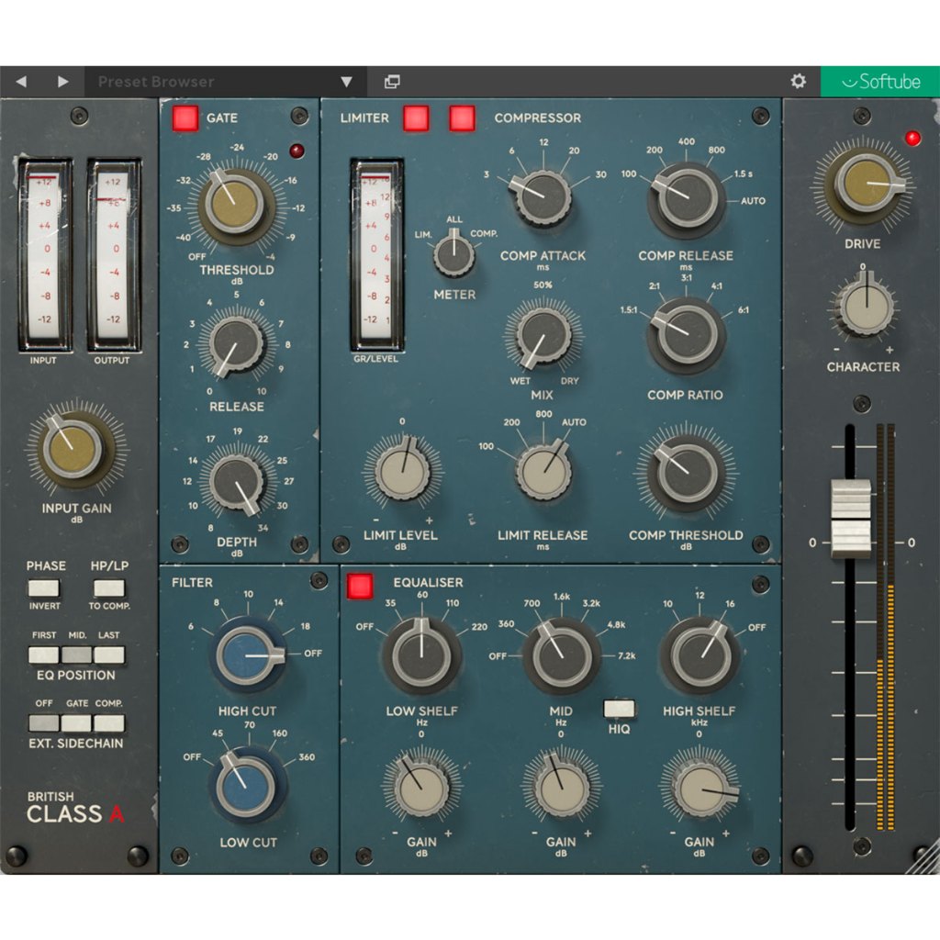The height and width of the screenshot is (940, 940).
Task: Set EQ POSITION to LAST
Action: coord(107,655)
